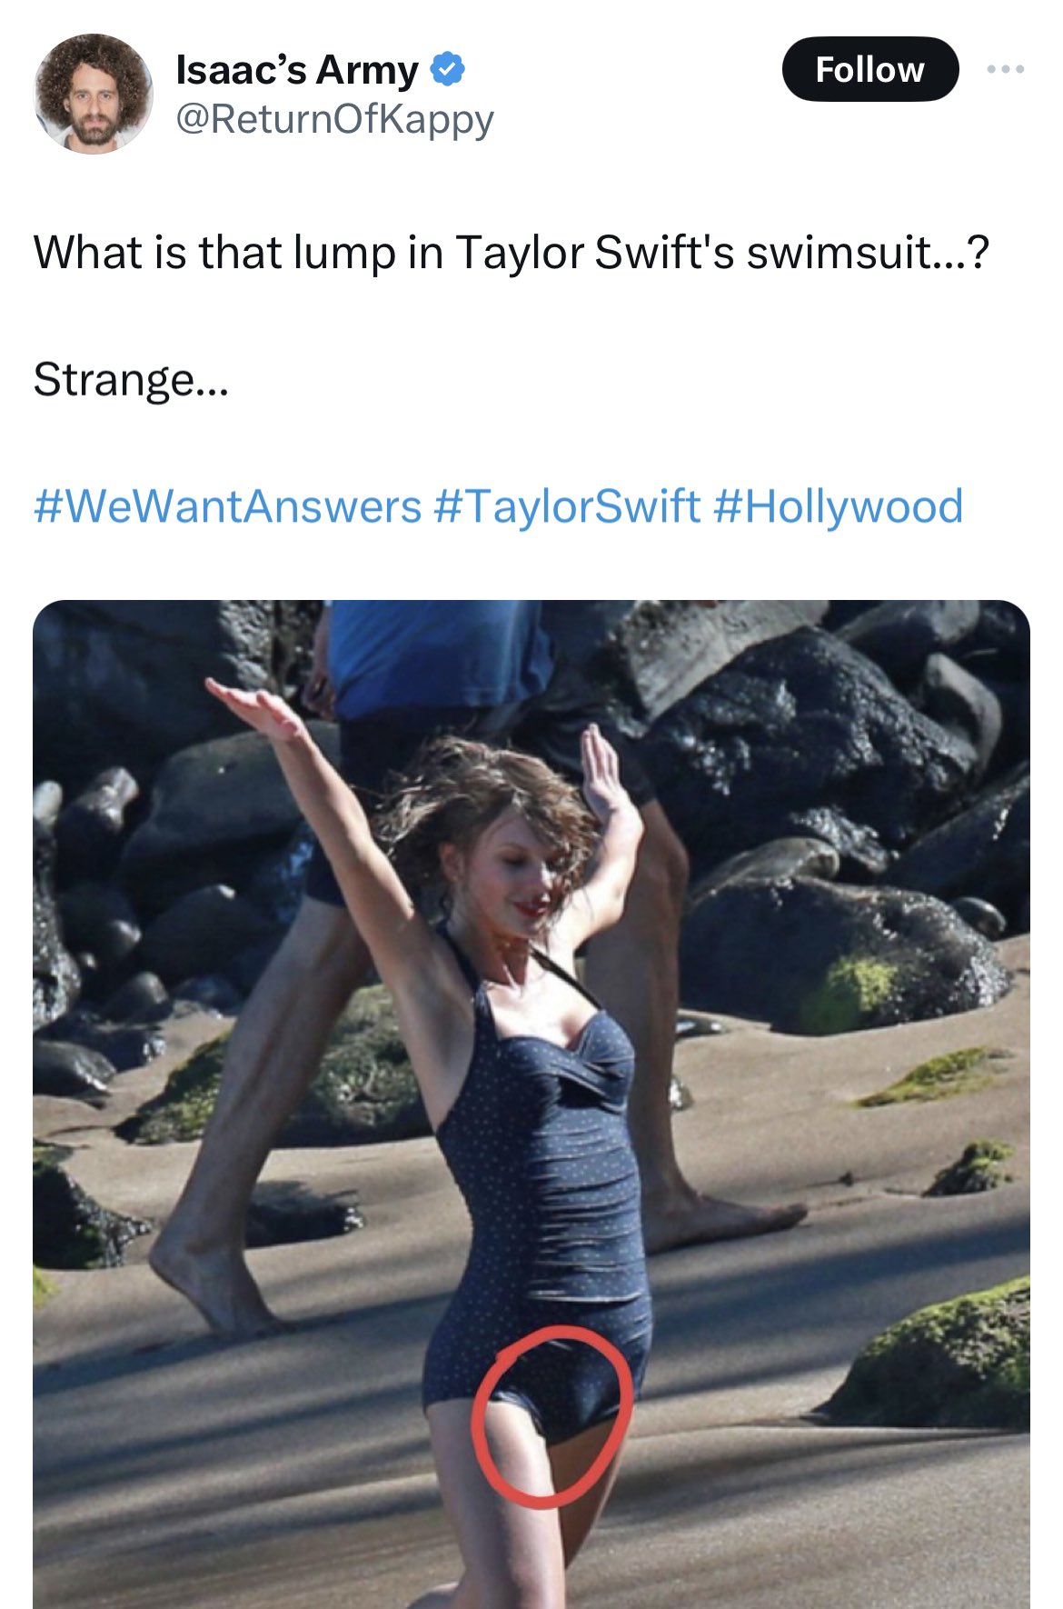Click the "Strange..." line of the tweet
1063x1609 pixels.
pyautogui.click(x=131, y=380)
